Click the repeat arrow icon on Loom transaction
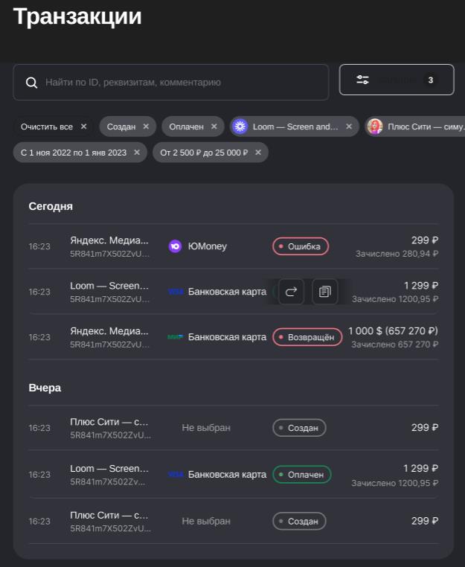The height and width of the screenshot is (567, 465). (x=290, y=292)
